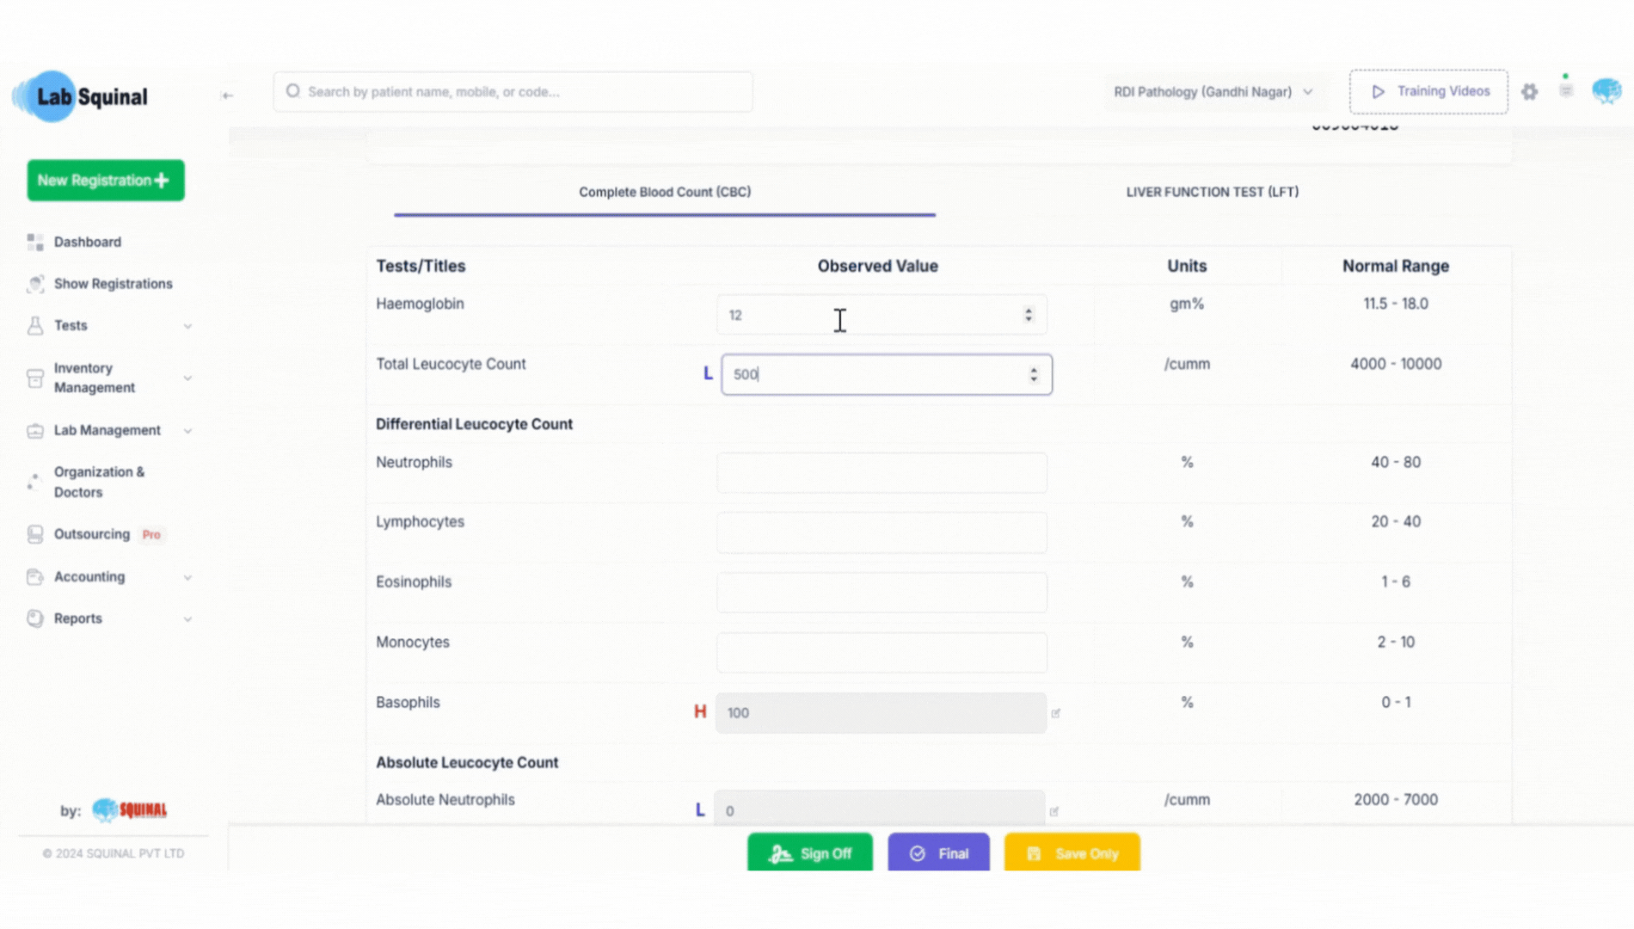Open RDI Pathology lab location dropdown
1634x929 pixels.
click(1213, 92)
